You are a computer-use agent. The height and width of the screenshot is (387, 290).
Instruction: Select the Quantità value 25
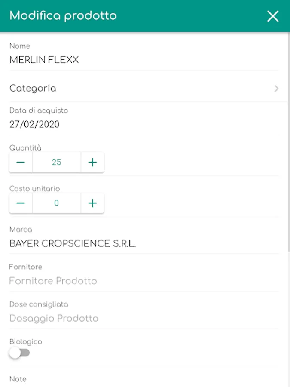pos(56,162)
